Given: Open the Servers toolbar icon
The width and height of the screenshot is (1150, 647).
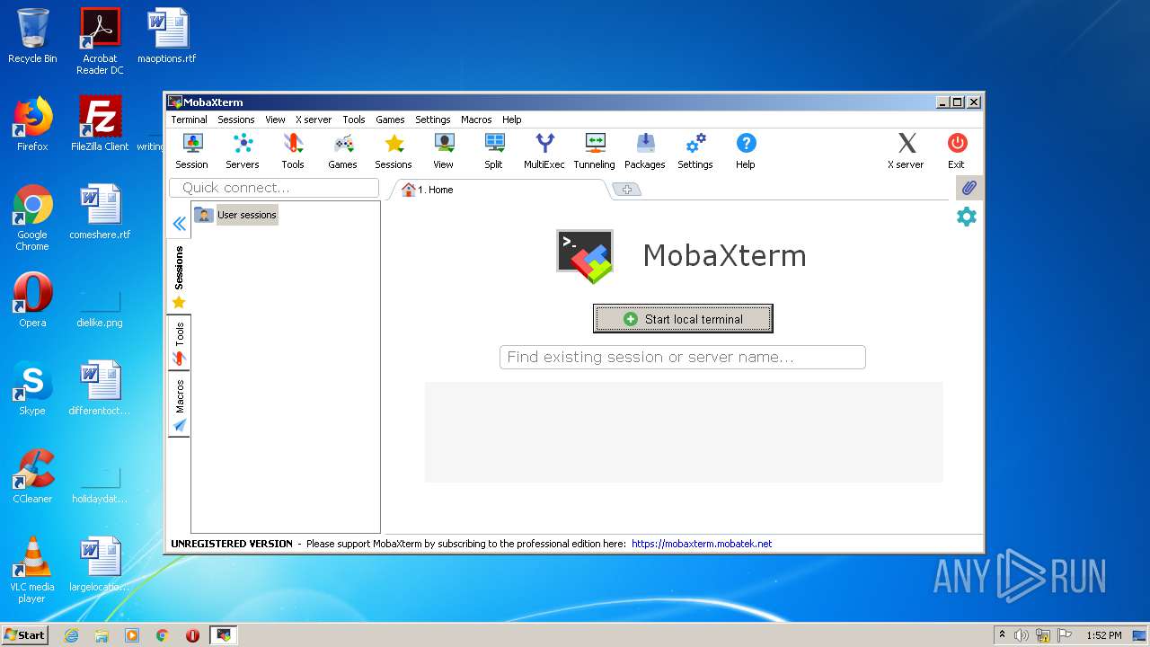Looking at the screenshot, I should pyautogui.click(x=243, y=151).
